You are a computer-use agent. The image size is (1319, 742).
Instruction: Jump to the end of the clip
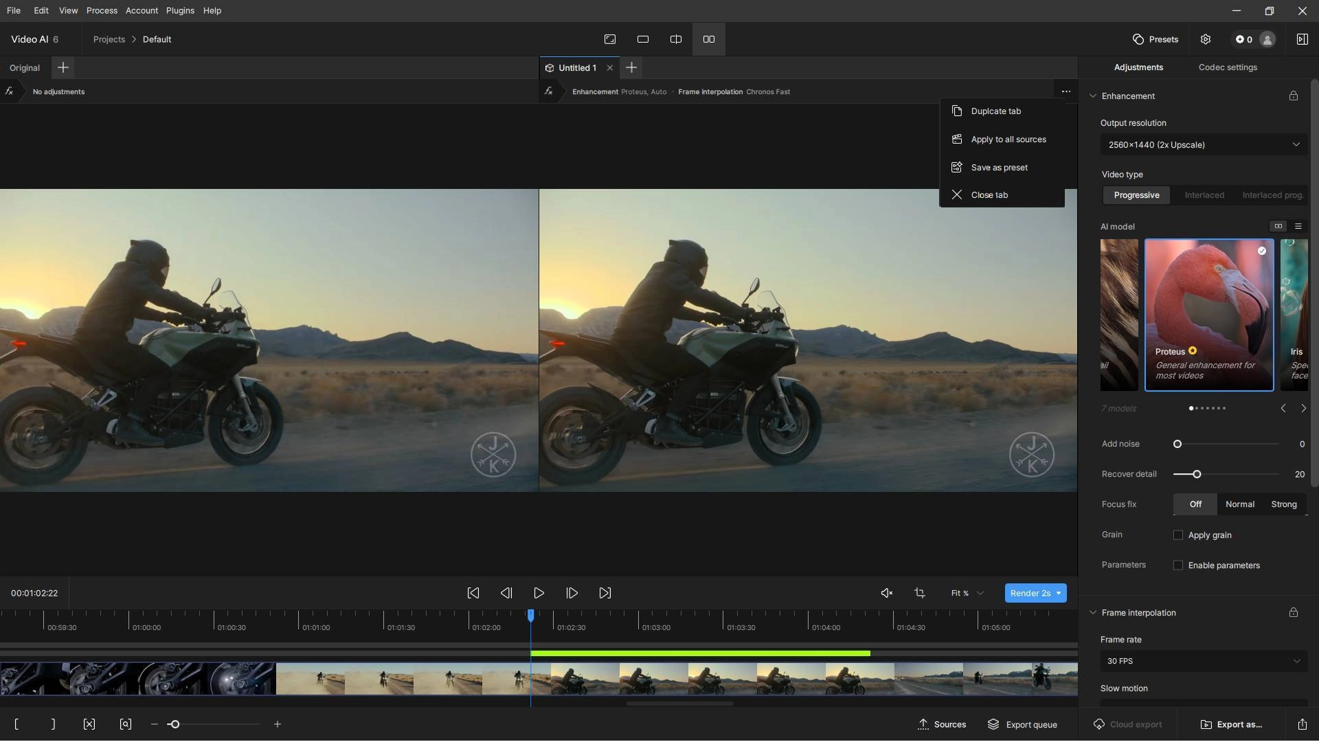point(605,594)
